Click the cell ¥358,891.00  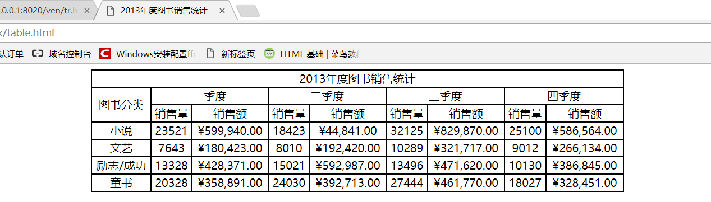tap(231, 183)
